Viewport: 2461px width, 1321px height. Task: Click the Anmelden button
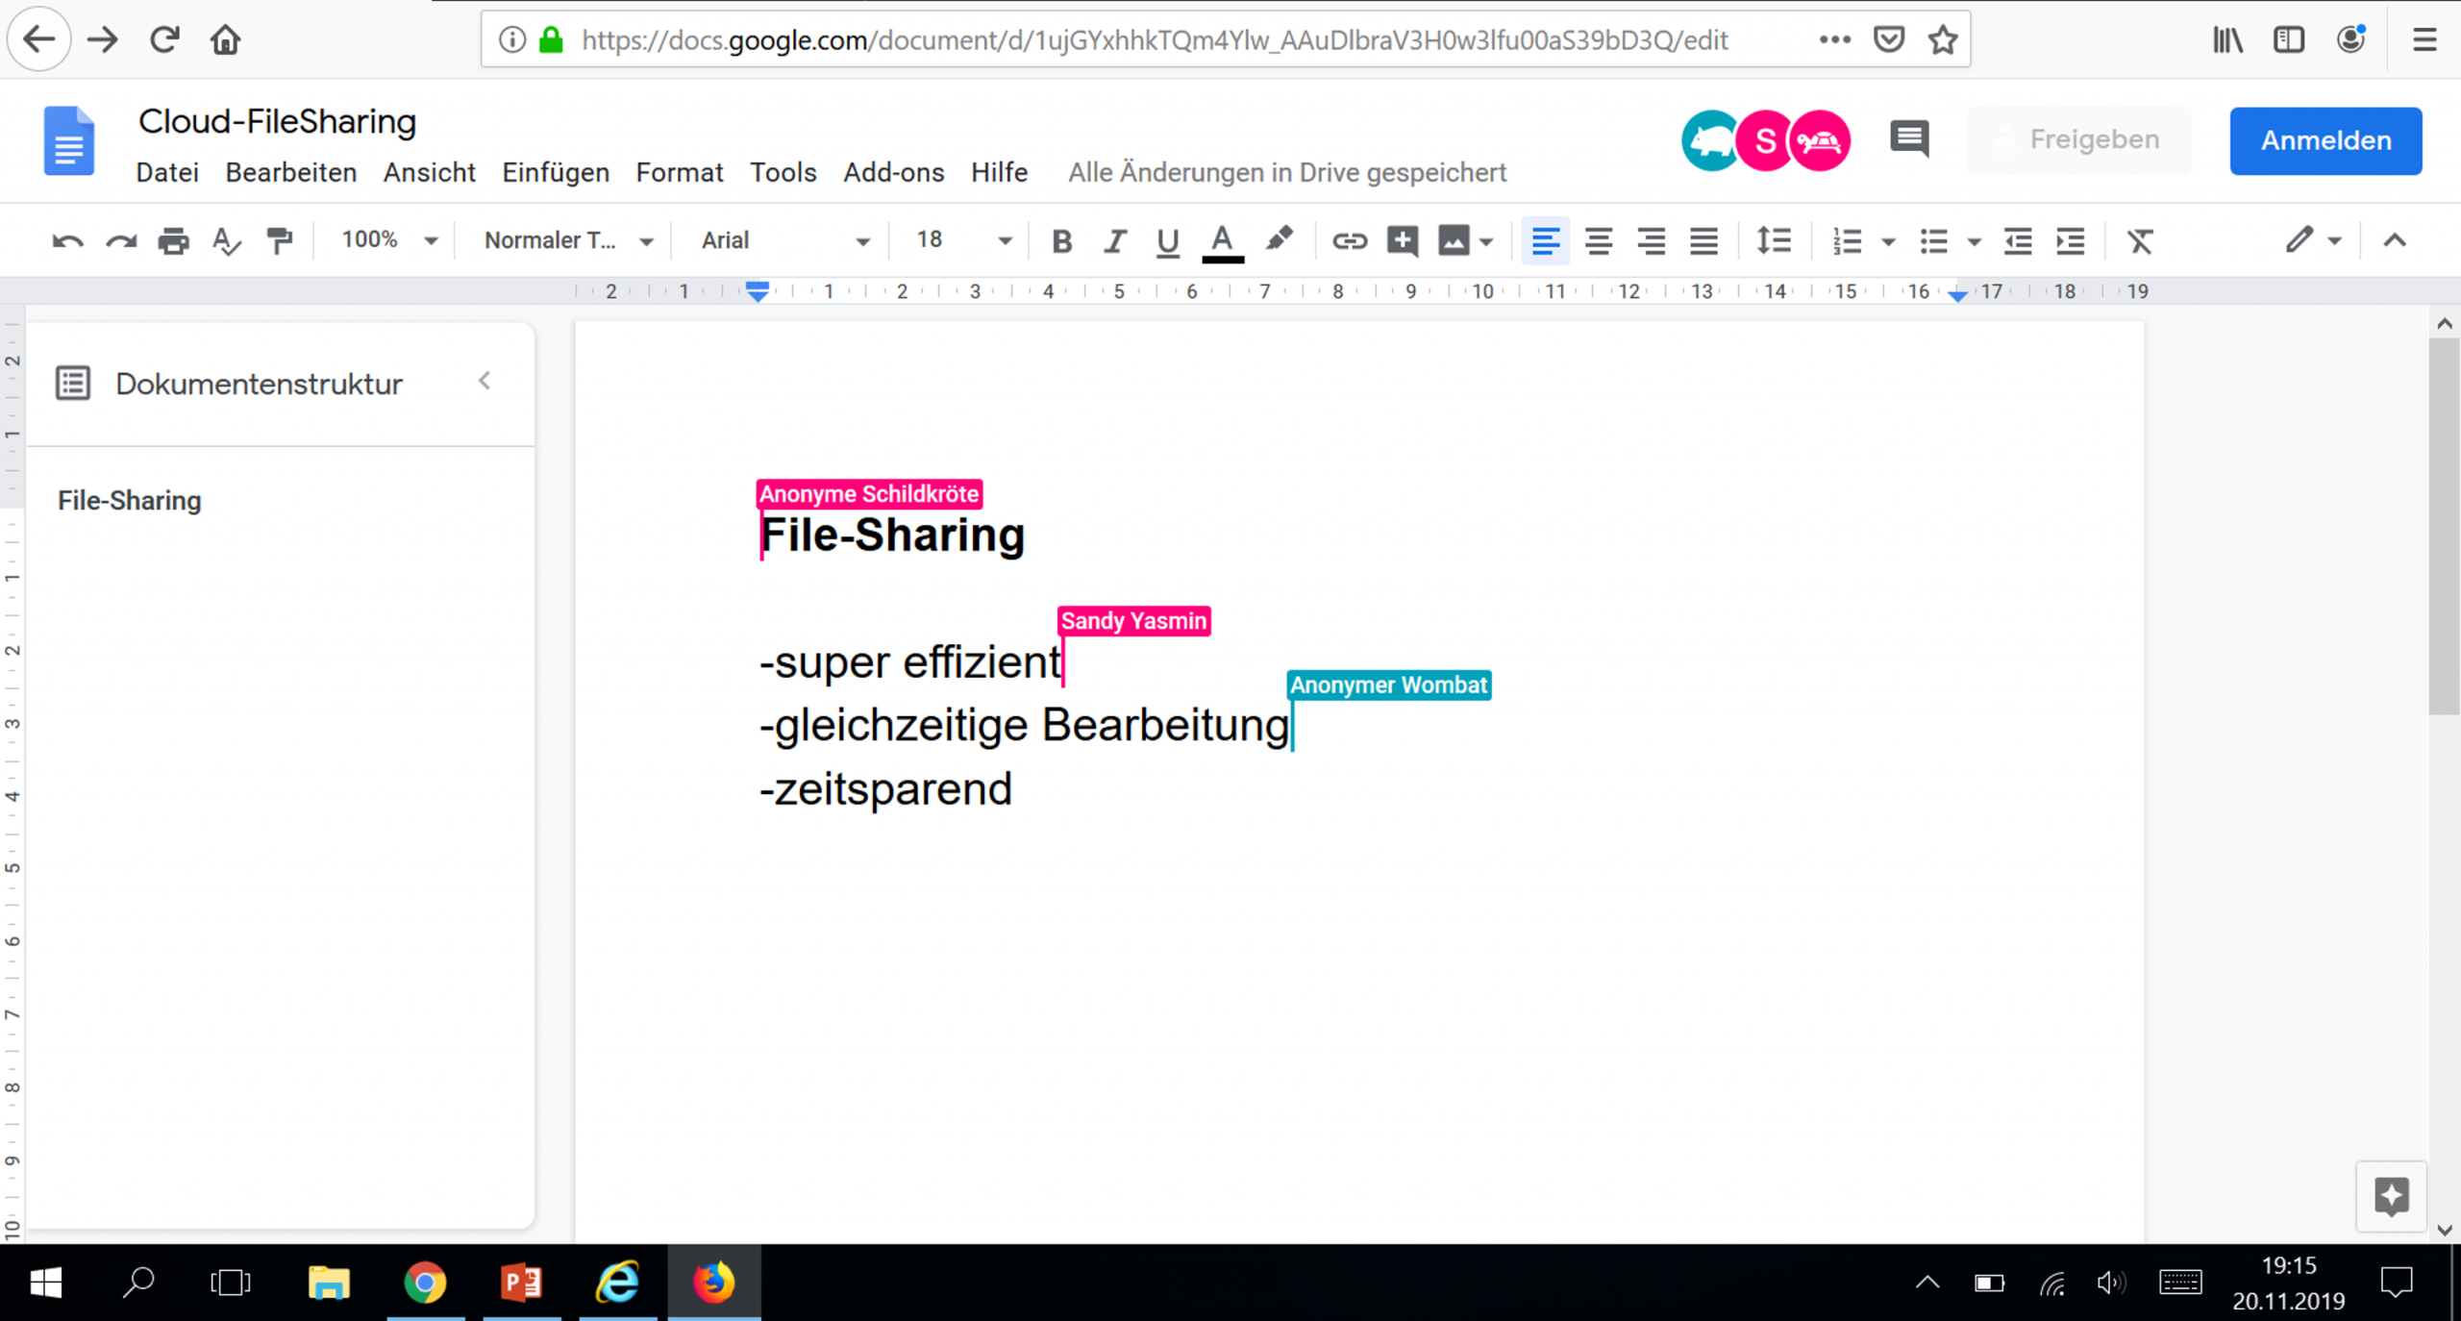pos(2324,140)
